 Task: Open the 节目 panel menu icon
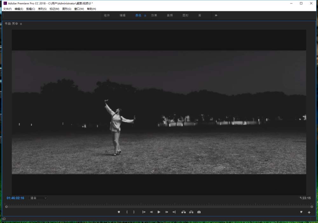21,24
